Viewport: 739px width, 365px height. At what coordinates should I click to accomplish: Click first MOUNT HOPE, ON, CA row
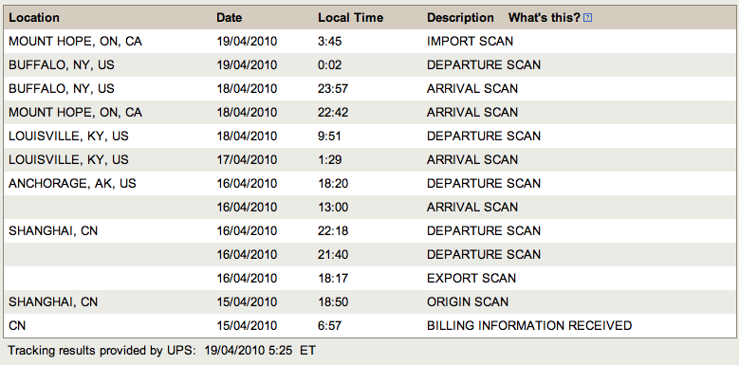coord(370,42)
